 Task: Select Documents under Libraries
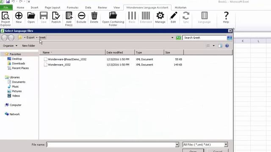[19, 82]
